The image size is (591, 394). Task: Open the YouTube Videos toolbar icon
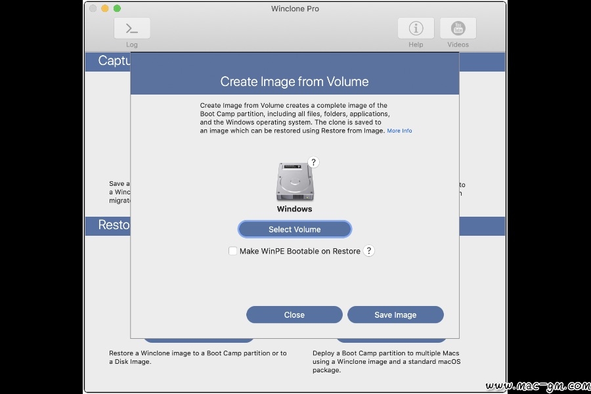pos(458,28)
